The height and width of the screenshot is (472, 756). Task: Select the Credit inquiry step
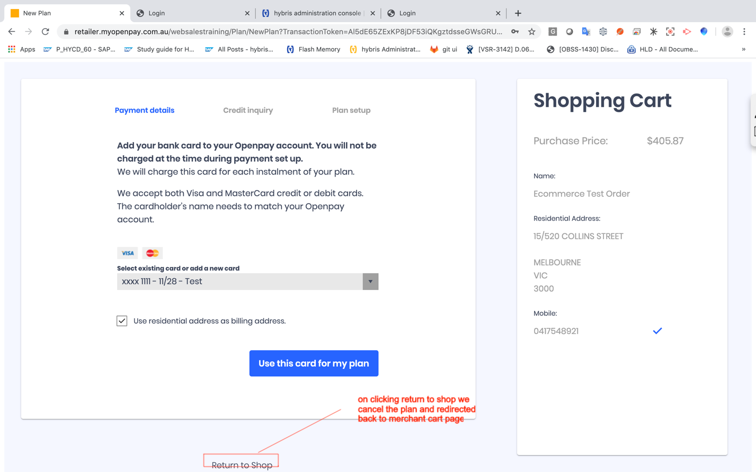[x=248, y=111]
